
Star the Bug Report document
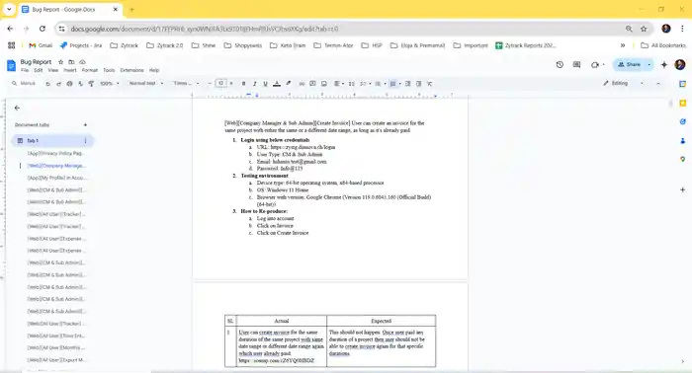click(x=61, y=62)
